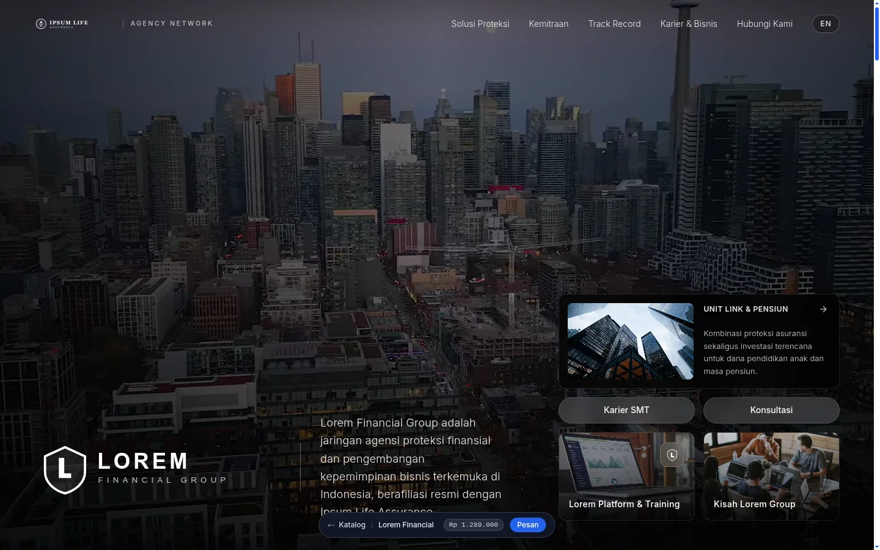Click the page vertical scrollbar thumb
The height and width of the screenshot is (550, 880).
point(877,34)
